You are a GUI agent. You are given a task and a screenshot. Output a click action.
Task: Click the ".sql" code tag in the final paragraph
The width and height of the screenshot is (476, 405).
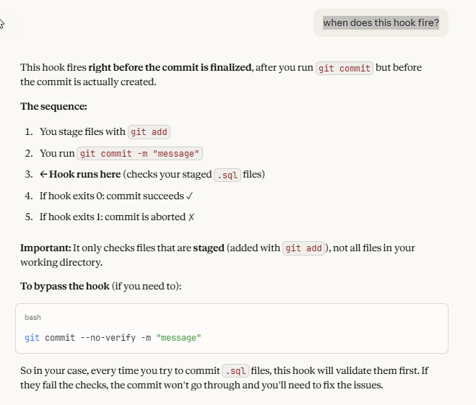(235, 371)
